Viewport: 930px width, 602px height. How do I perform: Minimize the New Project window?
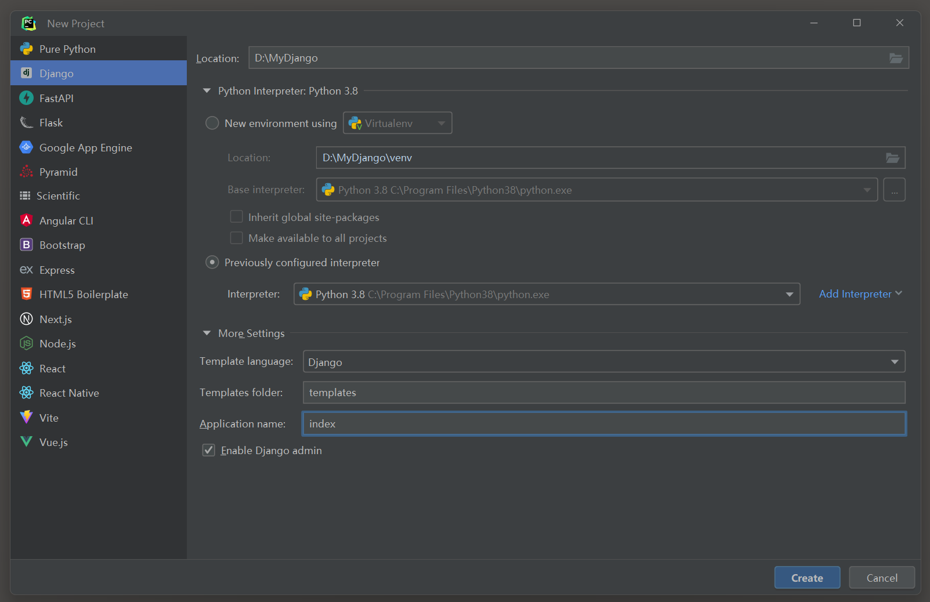pos(814,23)
